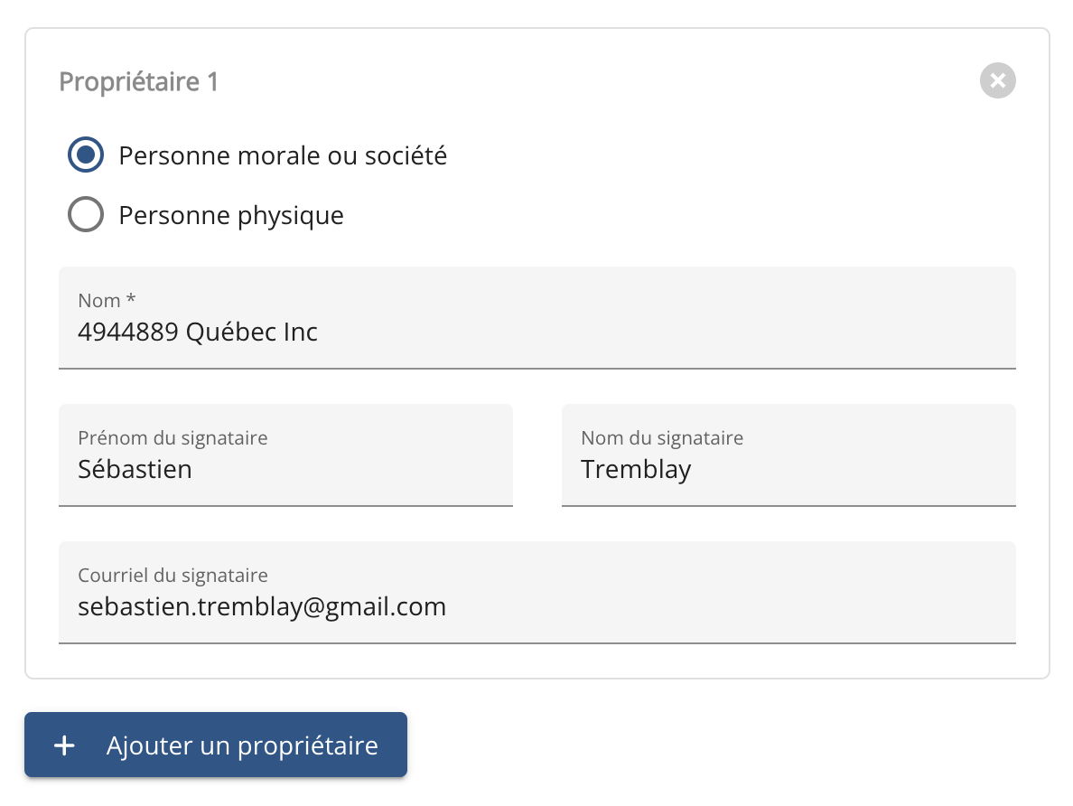Choose the 'Personne physique' radio option
Screen dimensions: 1073x806
click(86, 215)
